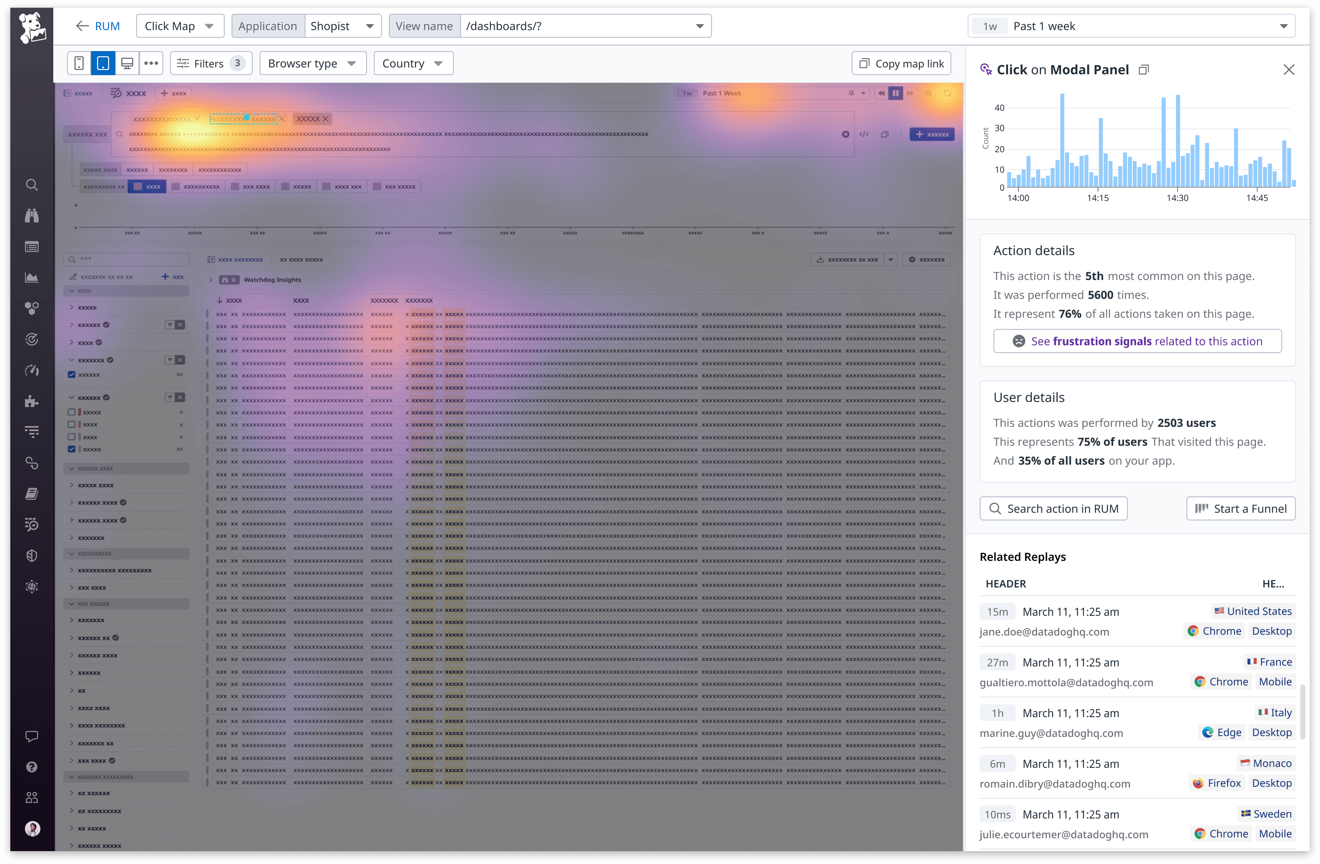
Task: Select the mobile phone device view icon
Action: [79, 63]
